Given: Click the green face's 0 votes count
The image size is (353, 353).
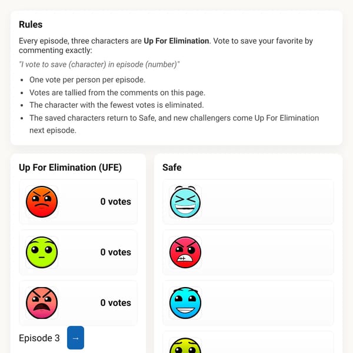Looking at the screenshot, I should tap(116, 252).
